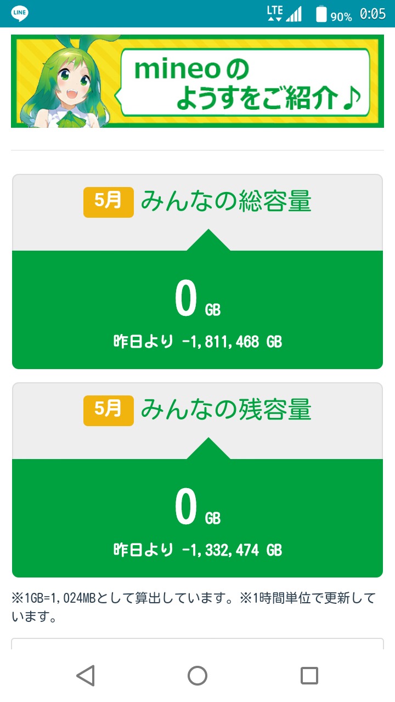Image resolution: width=395 pixels, height=702 pixels.
Task: Tap the battery icon in status bar
Action: tap(321, 14)
